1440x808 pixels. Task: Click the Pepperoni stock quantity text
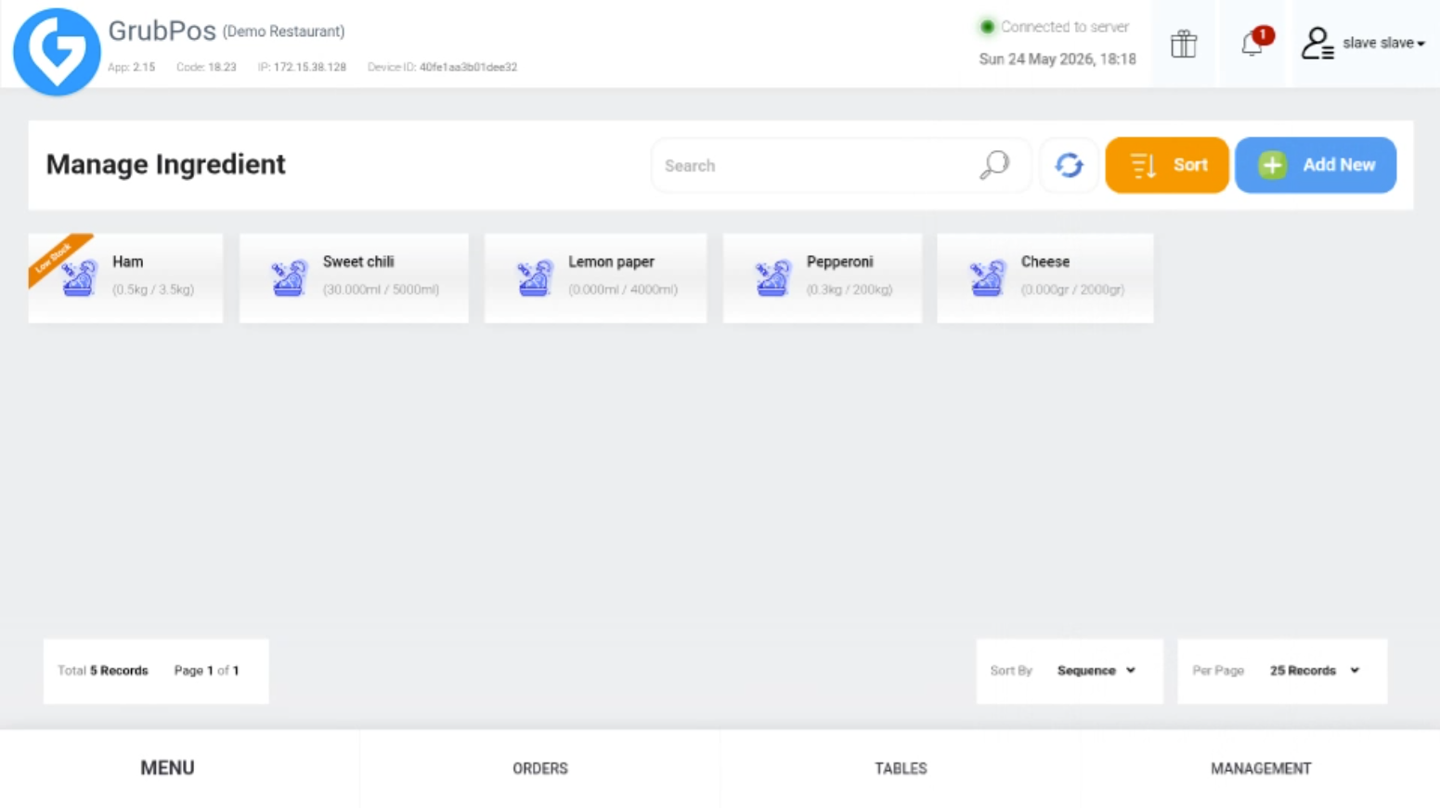[850, 289]
